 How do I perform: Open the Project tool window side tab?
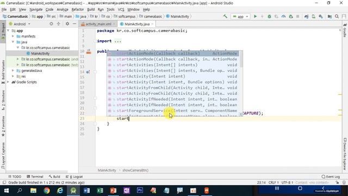3,32
